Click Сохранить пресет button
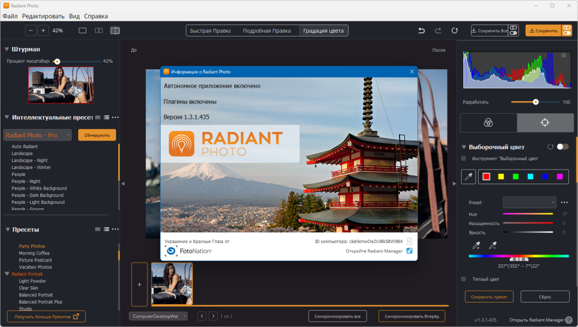 (x=489, y=296)
